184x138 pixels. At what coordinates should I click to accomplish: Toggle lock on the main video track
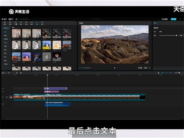pos(3,97)
